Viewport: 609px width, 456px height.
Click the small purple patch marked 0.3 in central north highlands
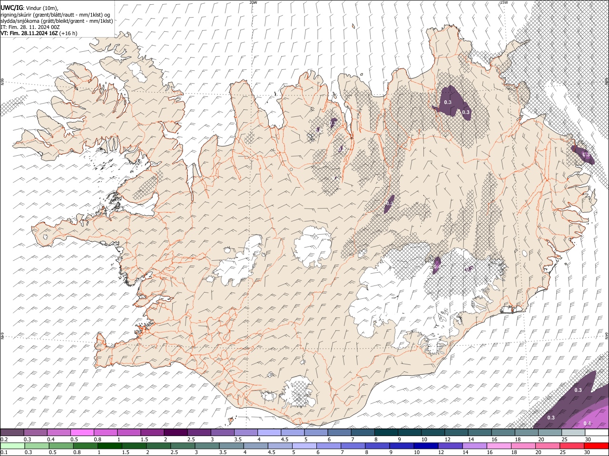click(x=390, y=203)
